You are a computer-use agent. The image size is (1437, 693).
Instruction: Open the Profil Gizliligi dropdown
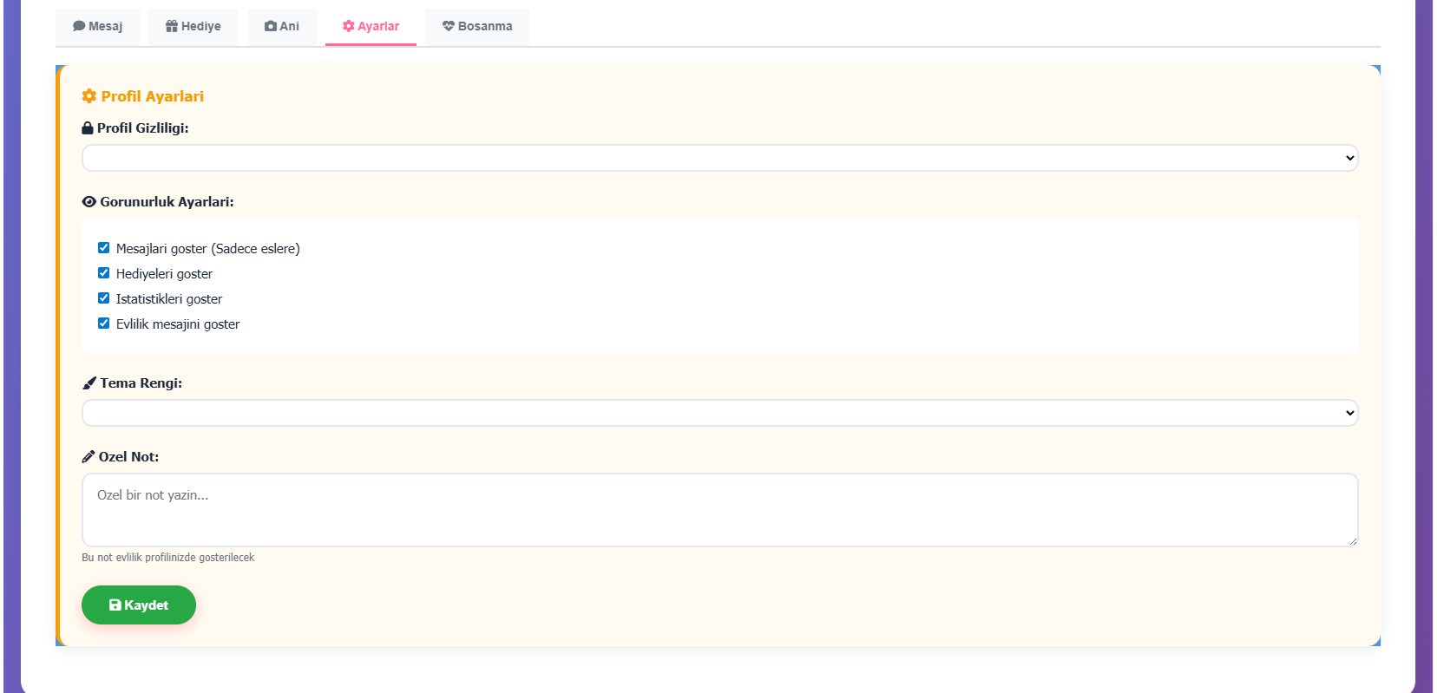pos(719,158)
